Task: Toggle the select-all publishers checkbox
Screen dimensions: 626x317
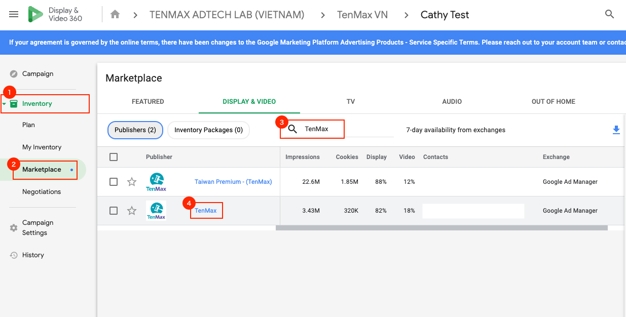Action: point(114,157)
